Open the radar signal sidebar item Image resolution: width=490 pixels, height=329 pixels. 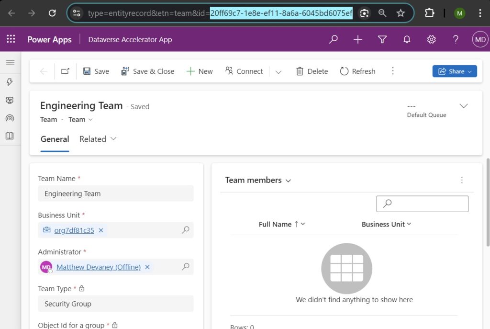point(10,118)
